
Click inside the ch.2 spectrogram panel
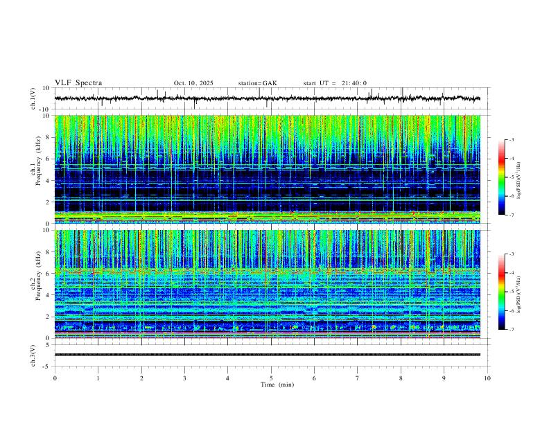pos(267,284)
